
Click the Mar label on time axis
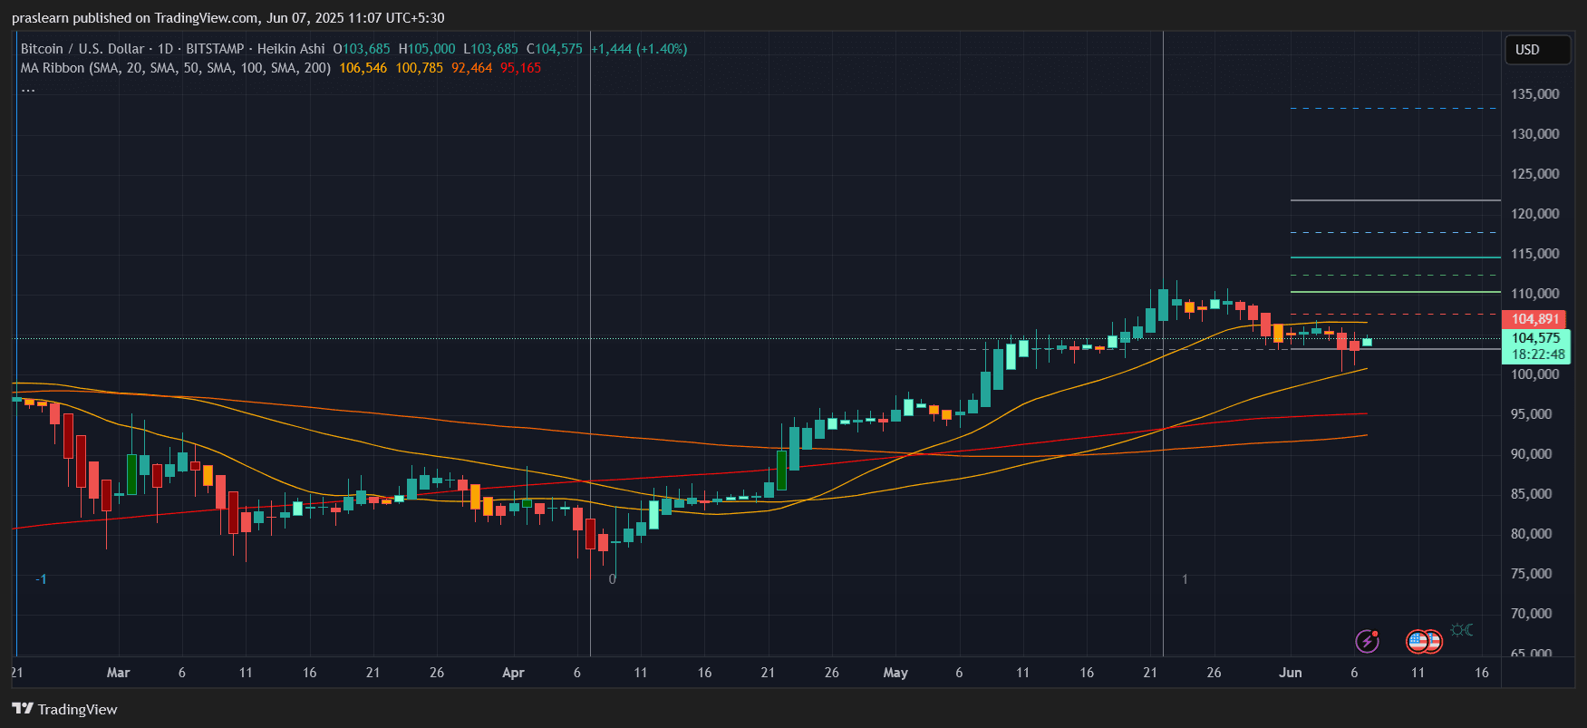click(x=118, y=673)
